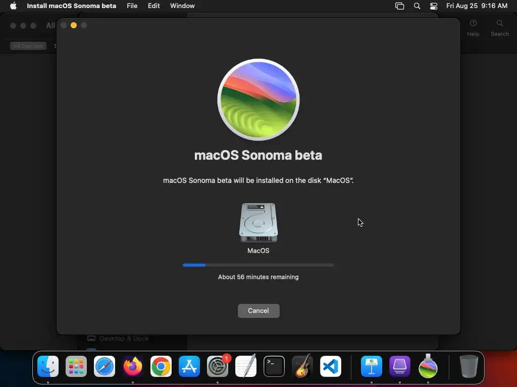Open Keynote from the Dock

[372, 366]
